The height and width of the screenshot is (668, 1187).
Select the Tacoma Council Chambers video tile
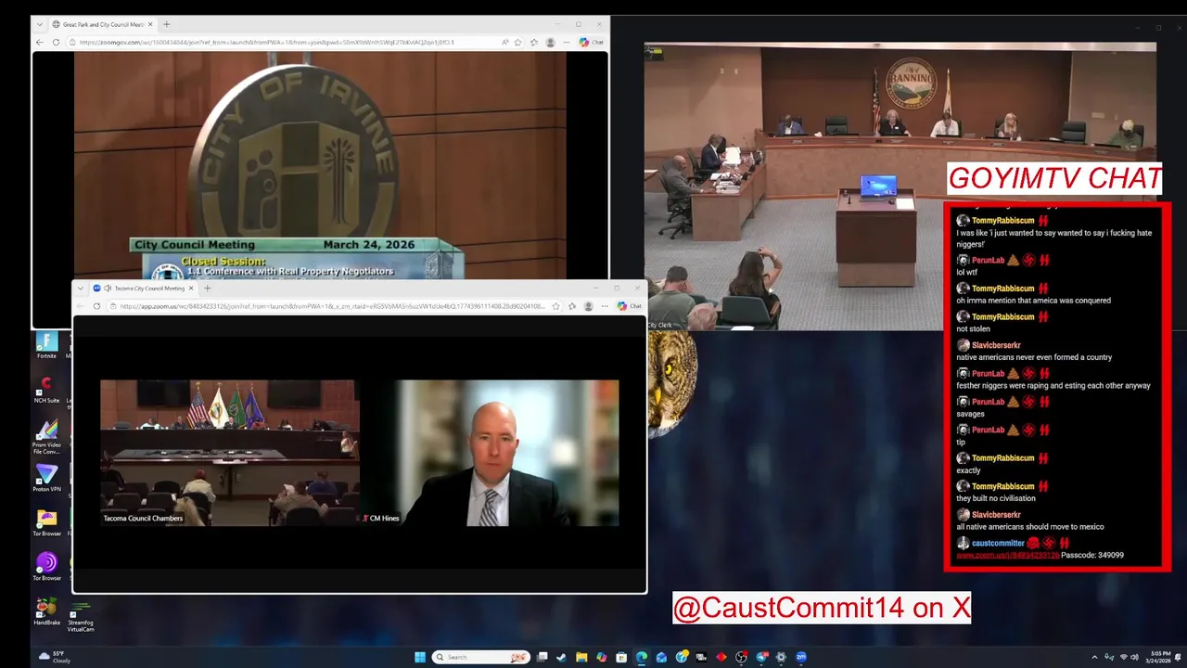coord(229,453)
